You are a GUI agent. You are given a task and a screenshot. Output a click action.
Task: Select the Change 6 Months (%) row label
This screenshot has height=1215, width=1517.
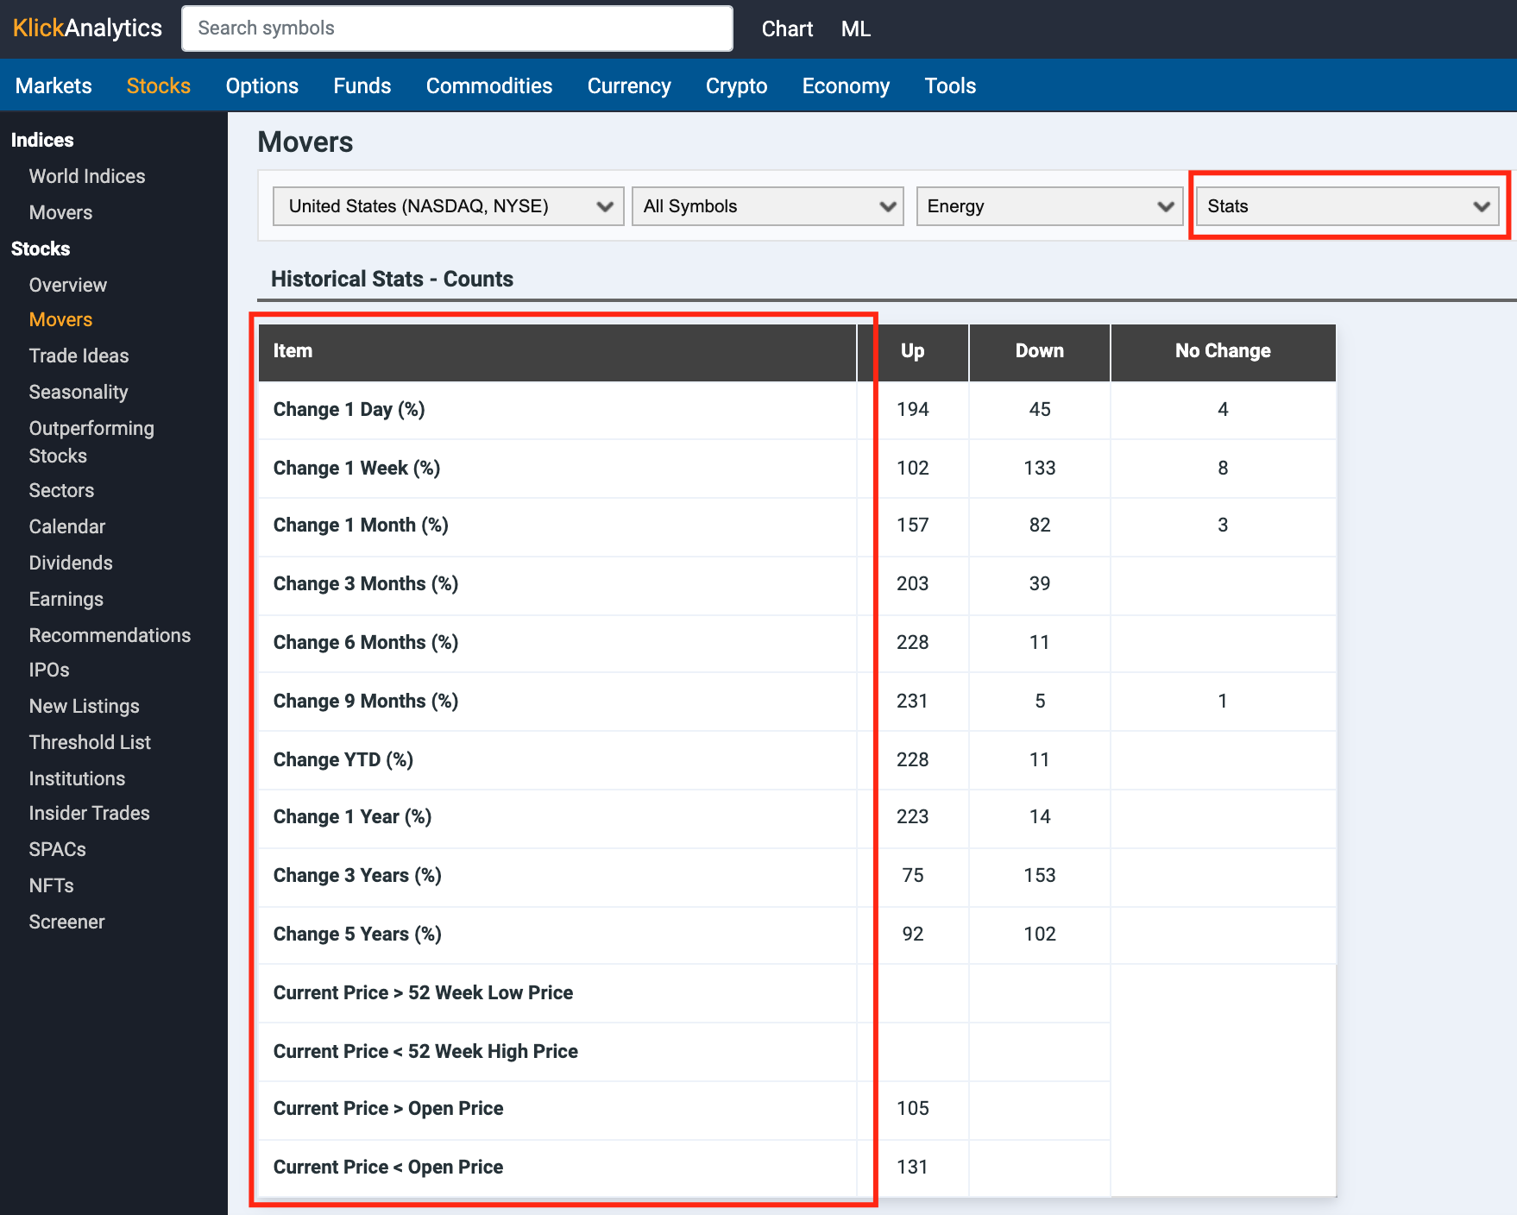(366, 643)
